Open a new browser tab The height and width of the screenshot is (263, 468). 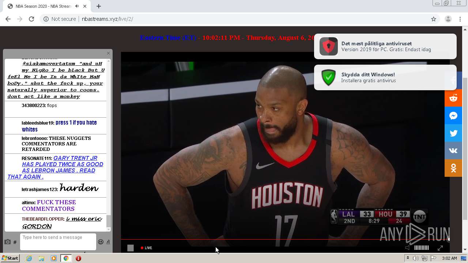click(x=99, y=6)
